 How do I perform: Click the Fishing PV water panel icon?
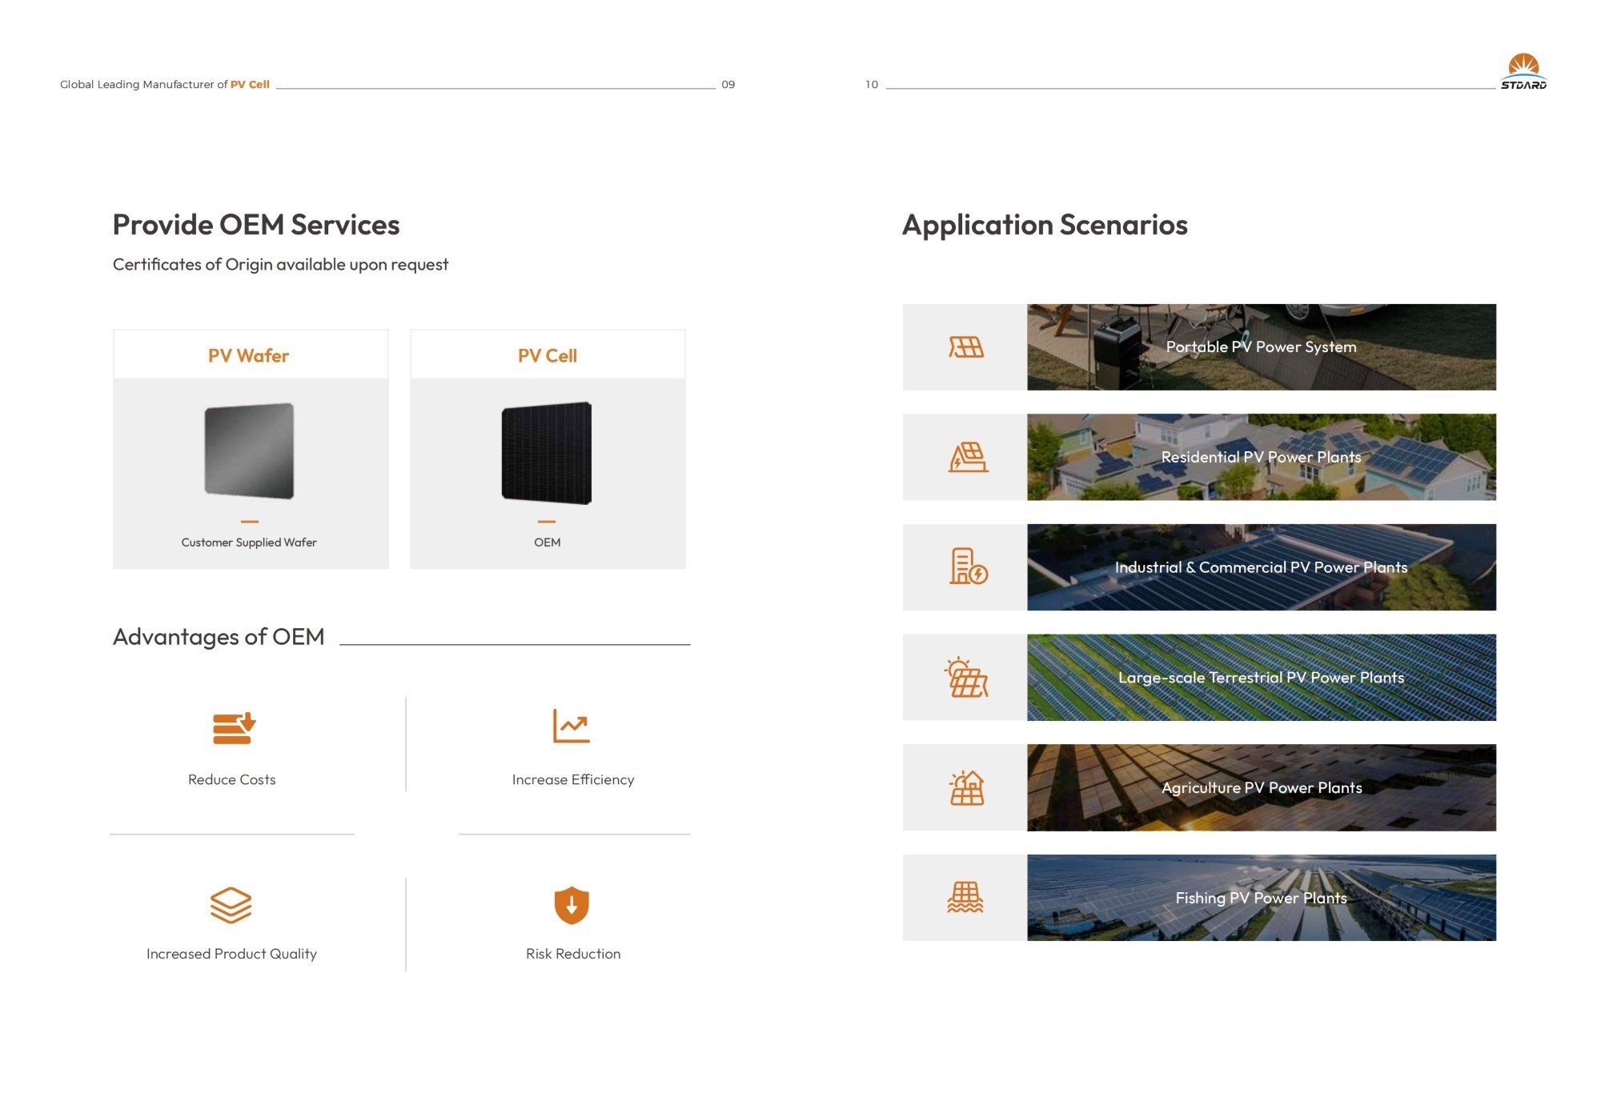pos(965,898)
